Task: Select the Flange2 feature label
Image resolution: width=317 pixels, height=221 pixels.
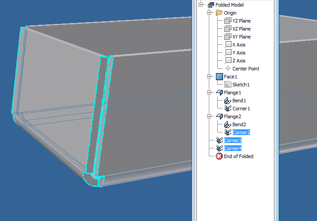Action: tap(232, 116)
